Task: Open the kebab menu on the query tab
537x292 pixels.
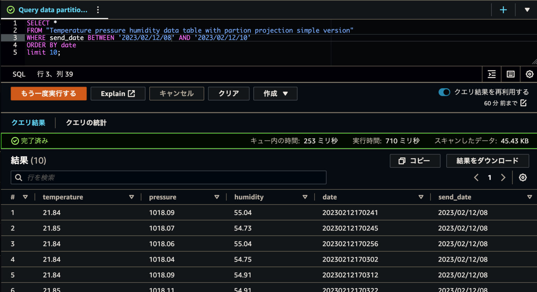Action: pos(98,10)
